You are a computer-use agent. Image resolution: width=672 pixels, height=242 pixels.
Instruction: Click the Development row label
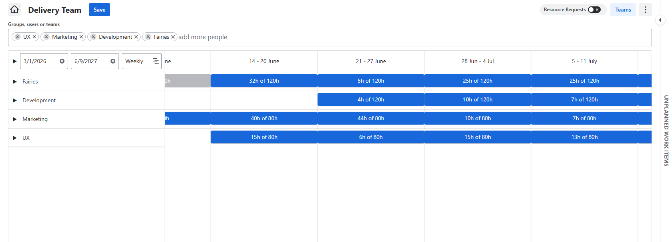39,100
